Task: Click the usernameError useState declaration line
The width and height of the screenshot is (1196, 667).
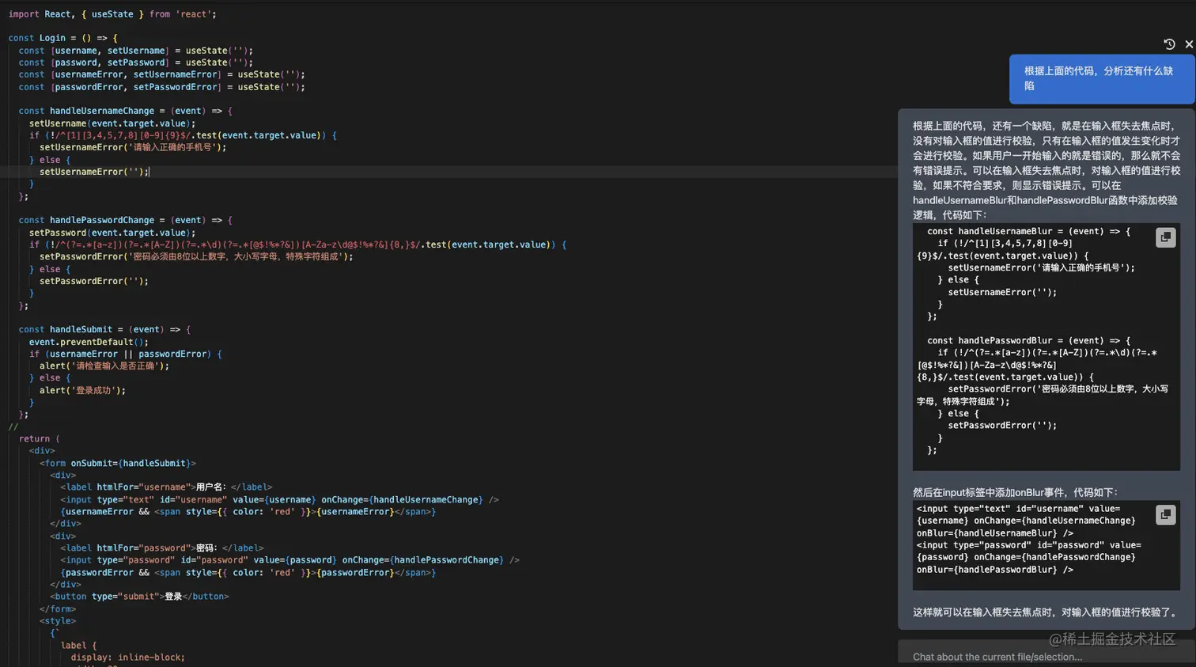Action: [161, 74]
